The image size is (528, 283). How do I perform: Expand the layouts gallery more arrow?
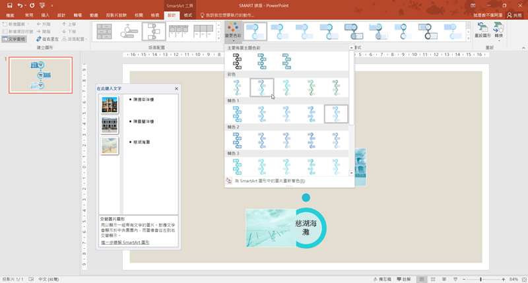point(220,39)
